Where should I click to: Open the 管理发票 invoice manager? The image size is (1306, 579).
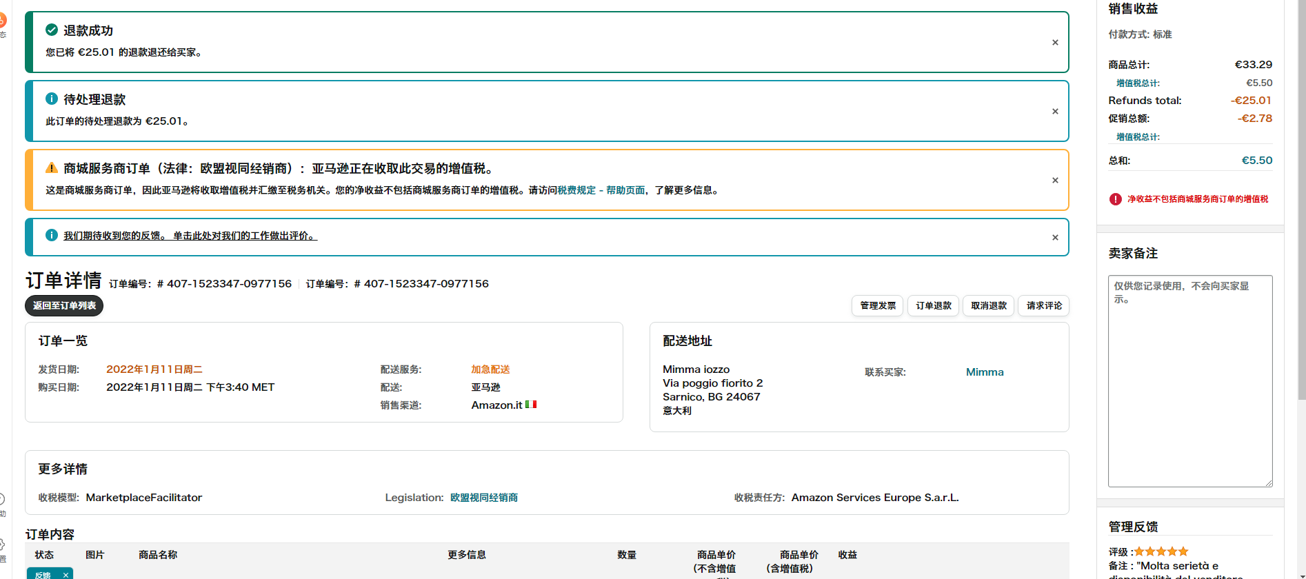(x=877, y=305)
